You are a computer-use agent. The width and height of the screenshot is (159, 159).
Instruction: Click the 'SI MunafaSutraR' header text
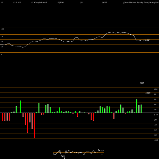(x=39, y=3)
